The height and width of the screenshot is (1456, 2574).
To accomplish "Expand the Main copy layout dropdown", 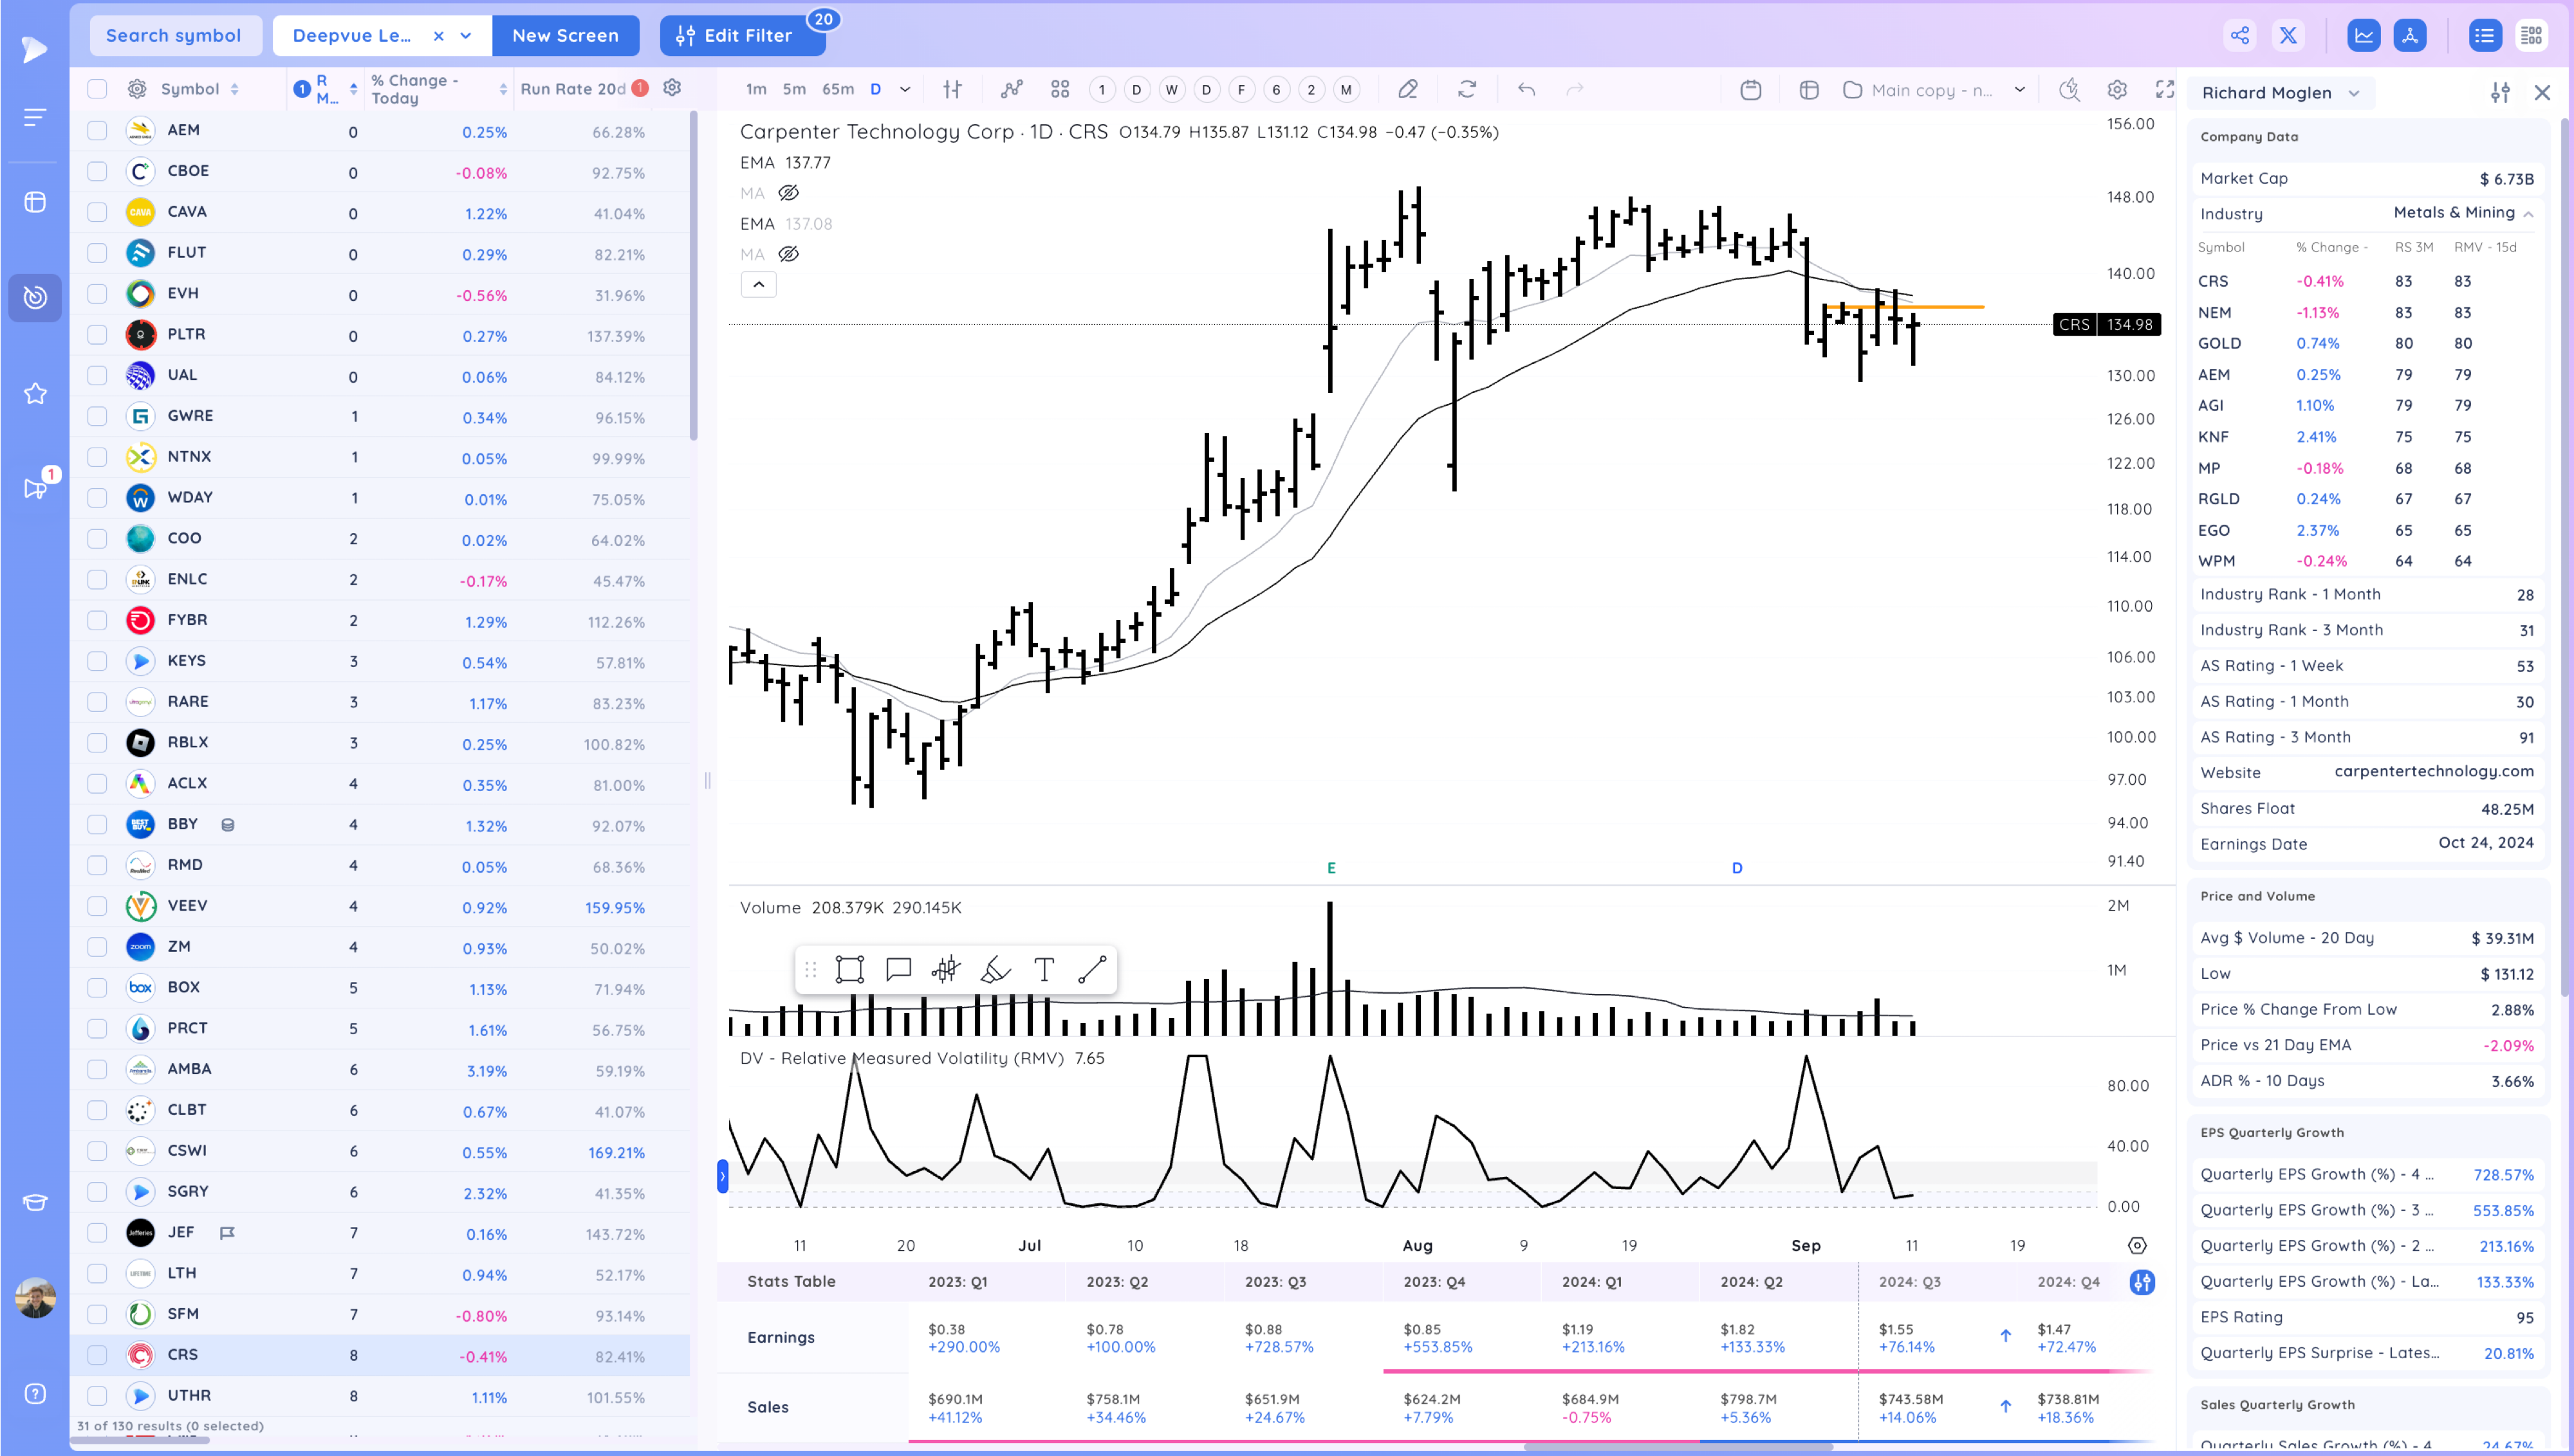I will 2019,90.
